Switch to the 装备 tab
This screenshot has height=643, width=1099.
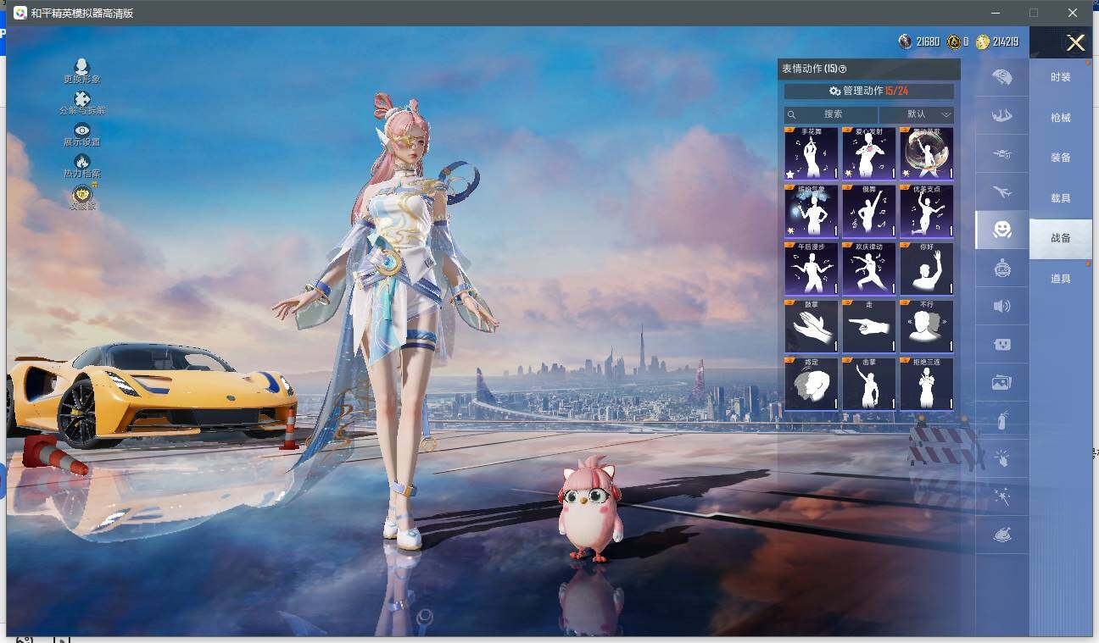click(x=1061, y=158)
